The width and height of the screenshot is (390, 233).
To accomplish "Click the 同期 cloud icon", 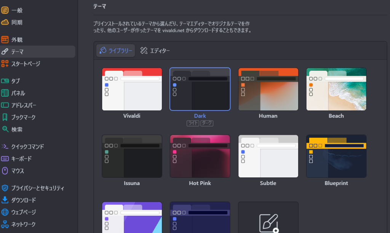I will 5,22.
